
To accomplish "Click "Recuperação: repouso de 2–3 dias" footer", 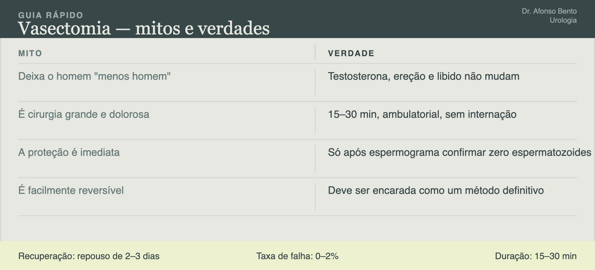I will 89,256.
